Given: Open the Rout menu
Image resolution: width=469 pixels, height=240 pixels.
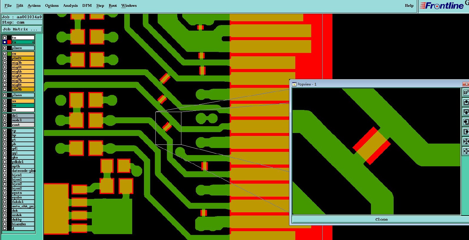Looking at the screenshot, I should click(113, 6).
